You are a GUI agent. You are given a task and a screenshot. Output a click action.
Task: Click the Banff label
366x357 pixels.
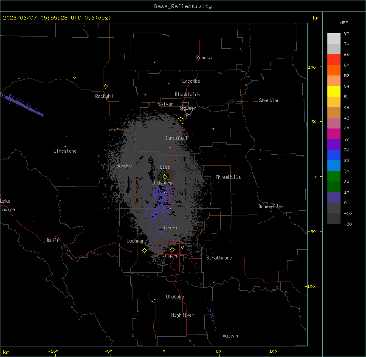pyautogui.click(x=53, y=240)
